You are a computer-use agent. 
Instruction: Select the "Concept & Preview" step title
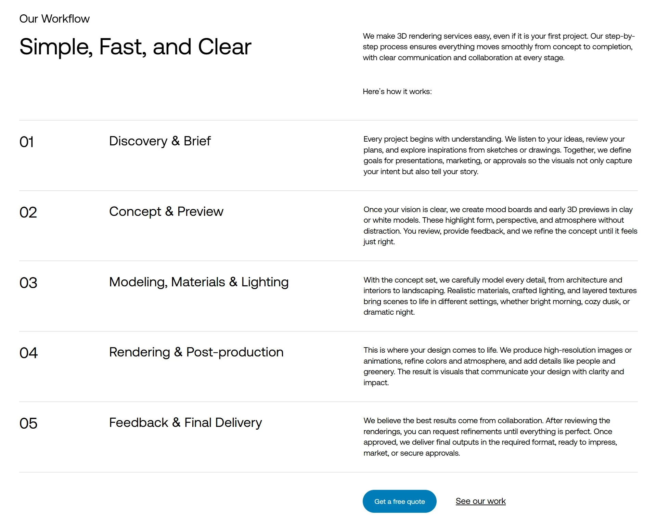tap(166, 211)
